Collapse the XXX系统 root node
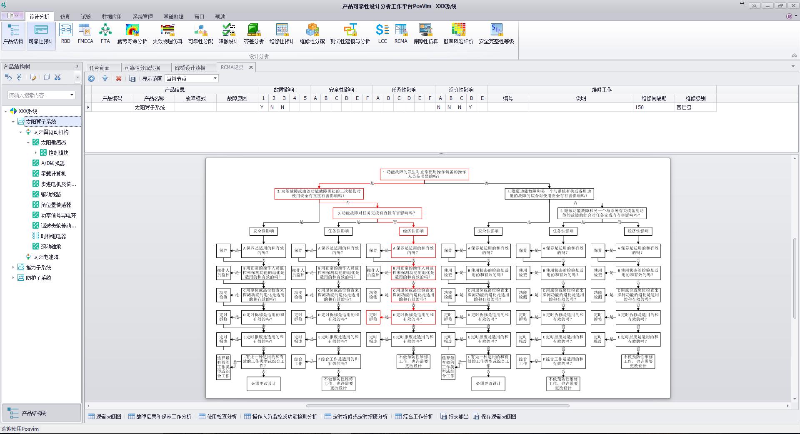The image size is (800, 434). pos(6,111)
